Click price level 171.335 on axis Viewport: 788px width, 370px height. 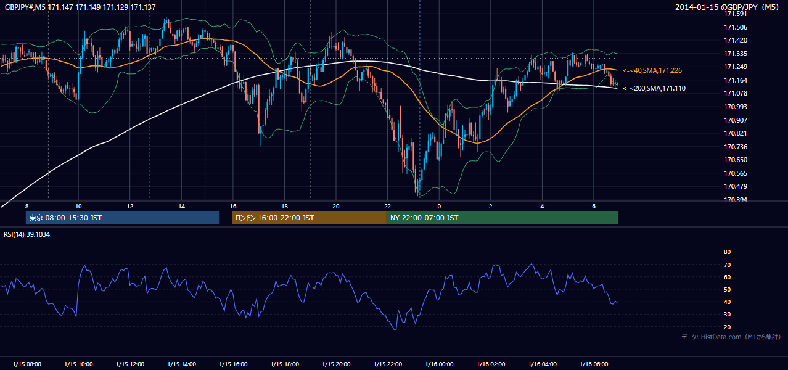point(736,54)
